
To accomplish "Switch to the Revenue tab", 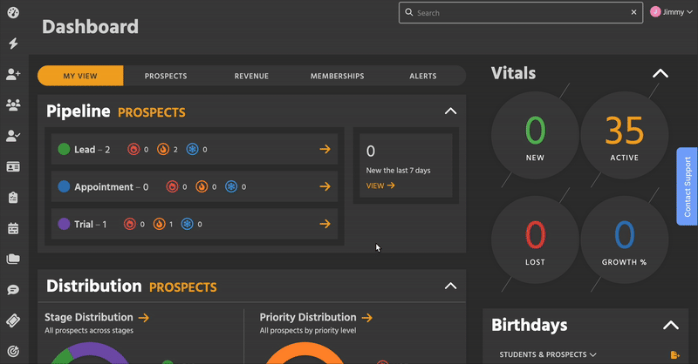I will tap(251, 76).
